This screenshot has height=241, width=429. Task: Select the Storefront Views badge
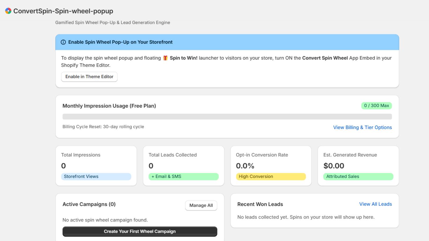[96, 176]
